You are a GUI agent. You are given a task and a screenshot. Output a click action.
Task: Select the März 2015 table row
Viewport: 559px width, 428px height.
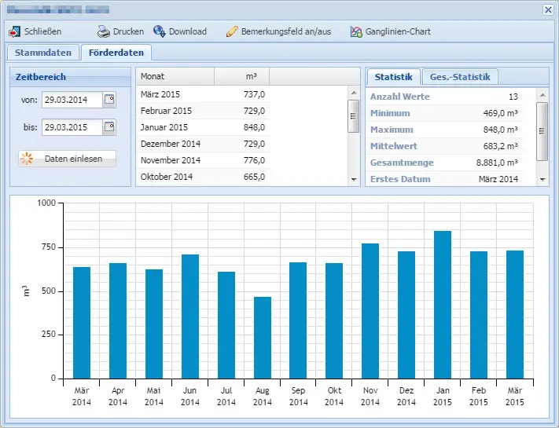[203, 94]
